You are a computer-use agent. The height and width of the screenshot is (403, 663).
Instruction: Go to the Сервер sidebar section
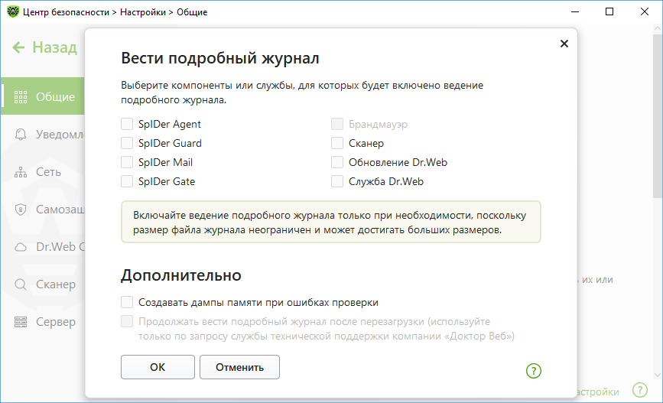tap(56, 322)
